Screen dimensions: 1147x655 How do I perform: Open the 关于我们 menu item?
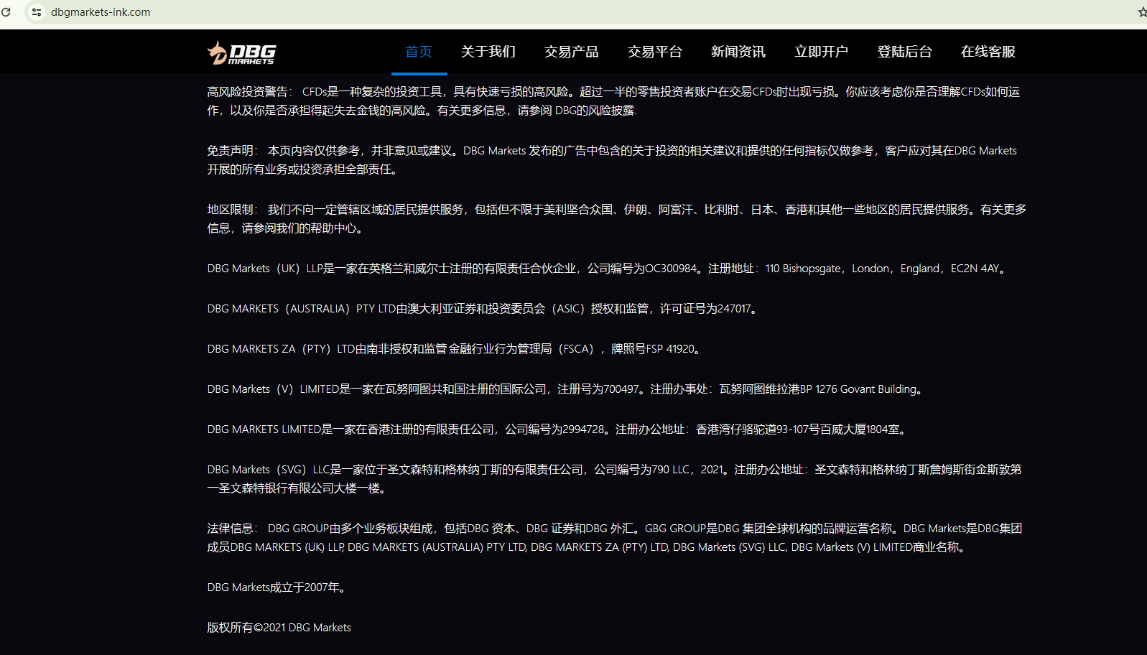[488, 52]
